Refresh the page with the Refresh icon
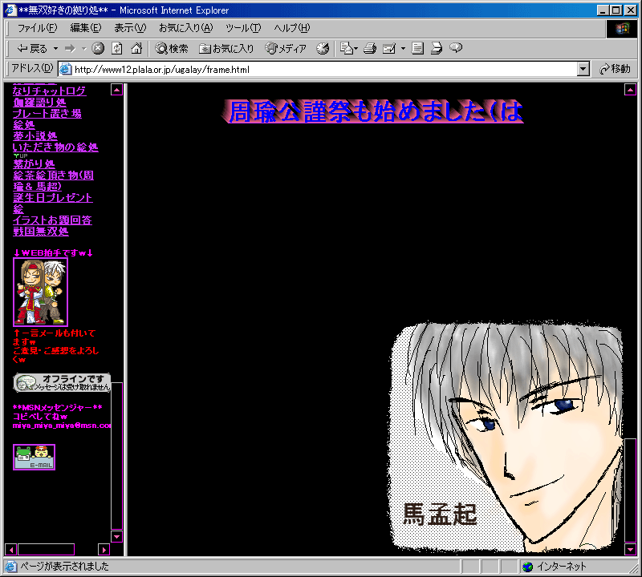 tap(117, 49)
